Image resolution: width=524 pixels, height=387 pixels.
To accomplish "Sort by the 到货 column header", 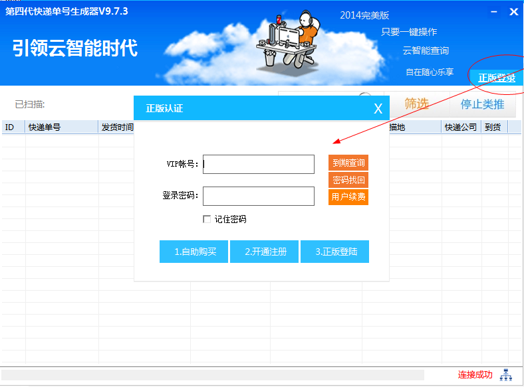I will tap(494, 127).
